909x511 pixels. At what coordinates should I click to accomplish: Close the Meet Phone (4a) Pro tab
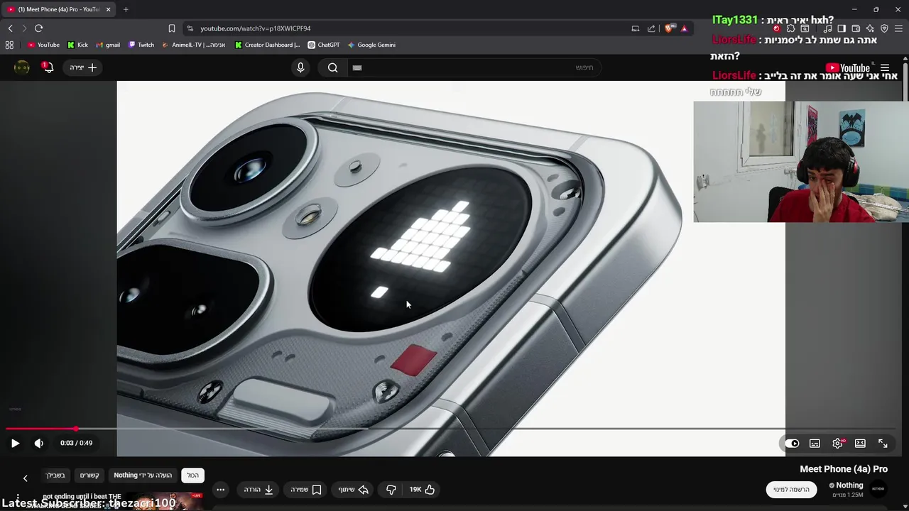click(108, 9)
